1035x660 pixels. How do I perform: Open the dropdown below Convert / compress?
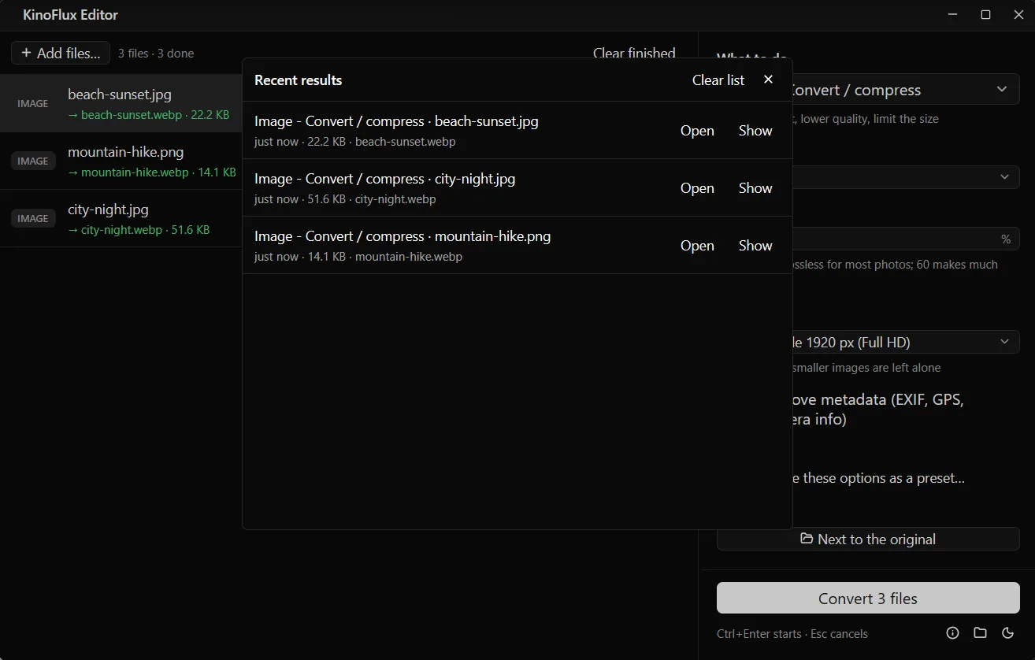(x=906, y=176)
